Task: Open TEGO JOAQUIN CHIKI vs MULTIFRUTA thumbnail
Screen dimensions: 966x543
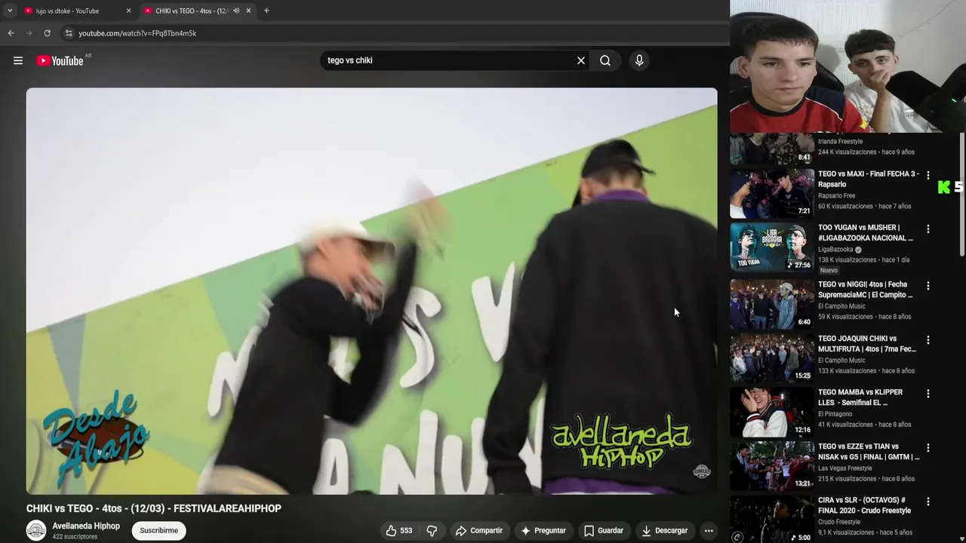Action: coord(771,357)
